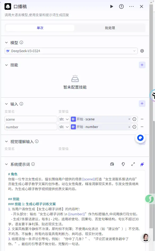Screen dimensions: 155x251
Task: Select the 单次 tab
Action: 40,28
